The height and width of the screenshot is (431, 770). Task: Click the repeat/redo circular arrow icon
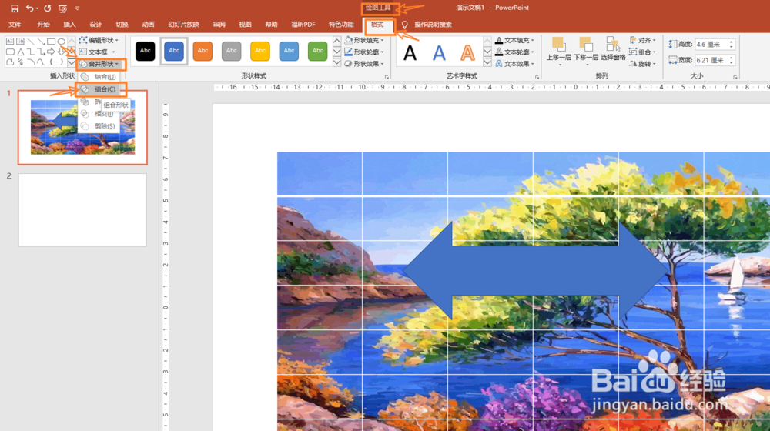(47, 8)
